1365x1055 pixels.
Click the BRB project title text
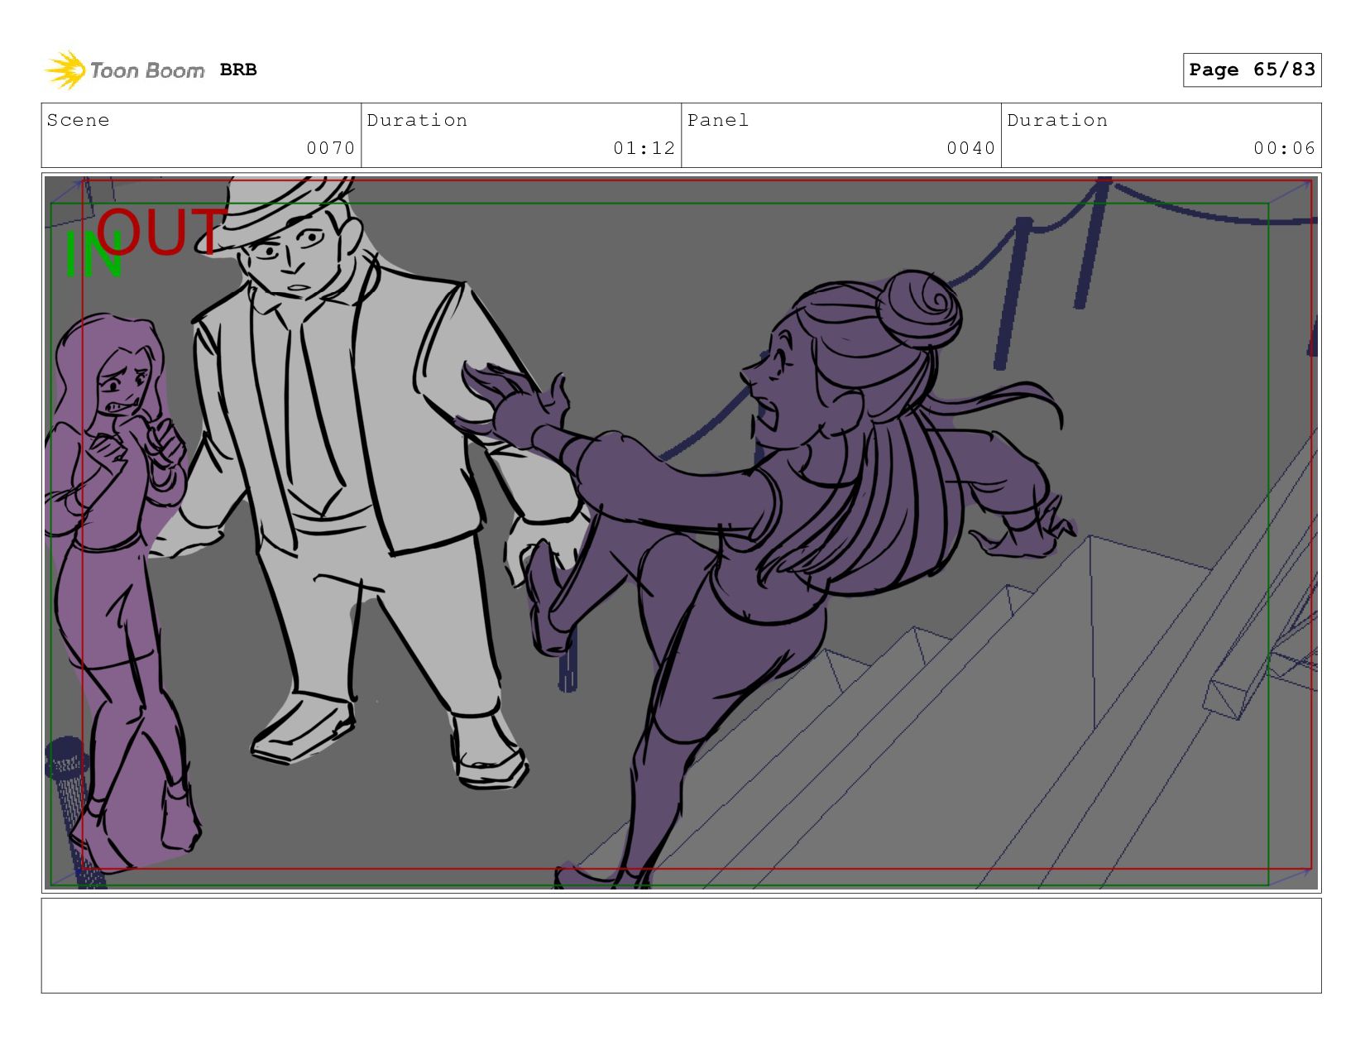pyautogui.click(x=238, y=70)
